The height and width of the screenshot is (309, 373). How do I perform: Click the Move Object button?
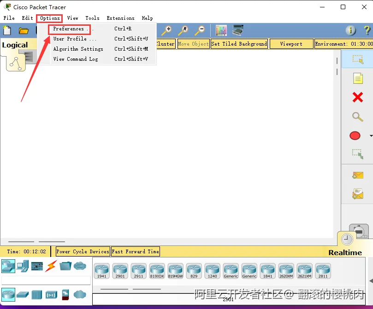click(193, 44)
